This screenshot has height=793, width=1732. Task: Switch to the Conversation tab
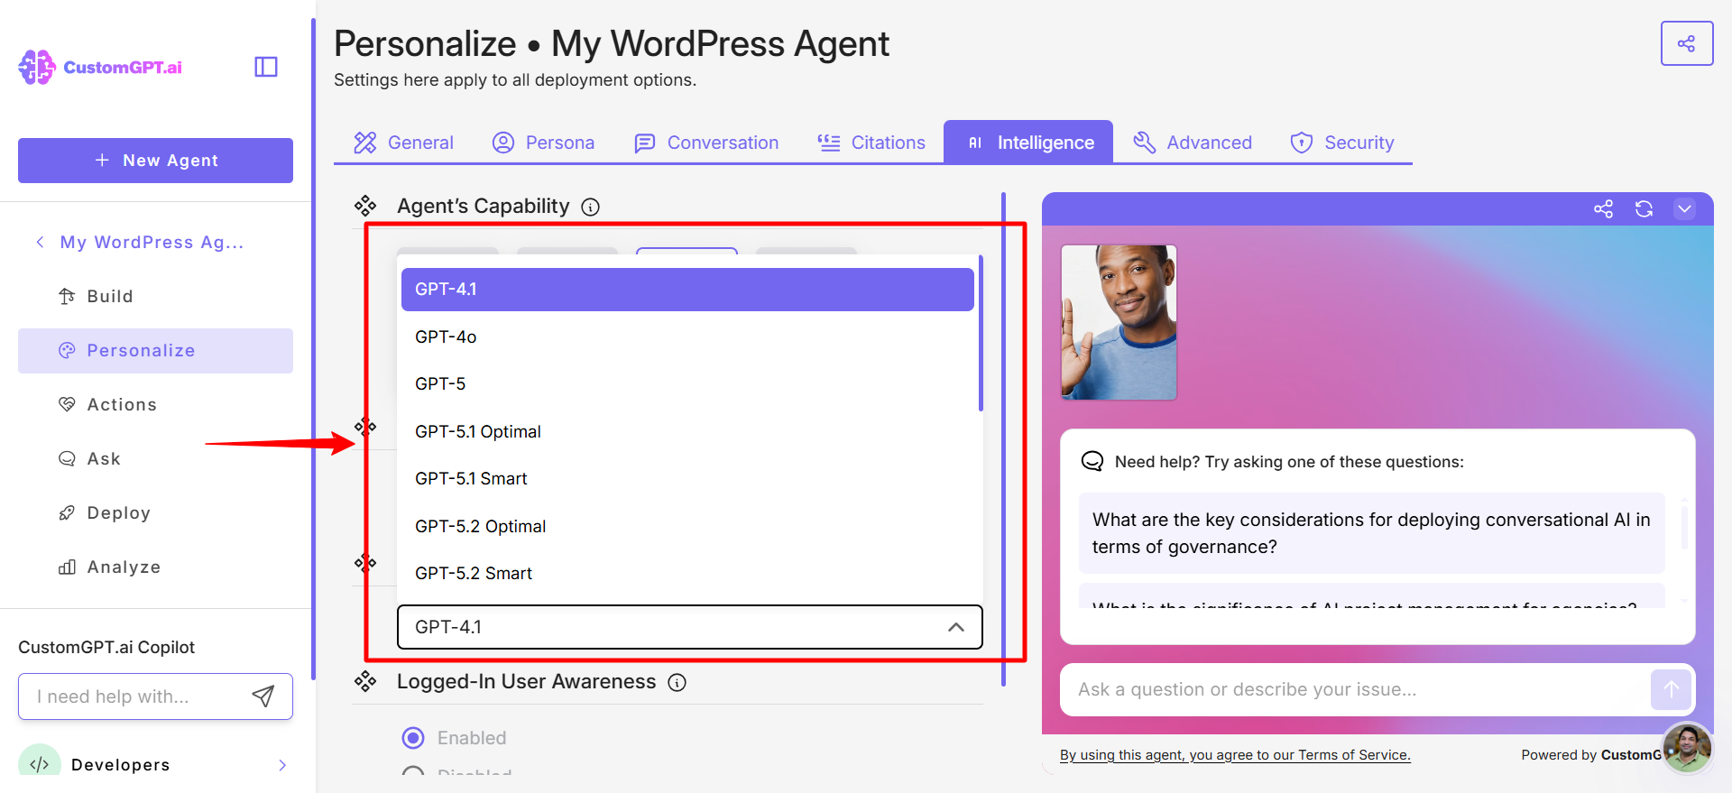point(706,143)
